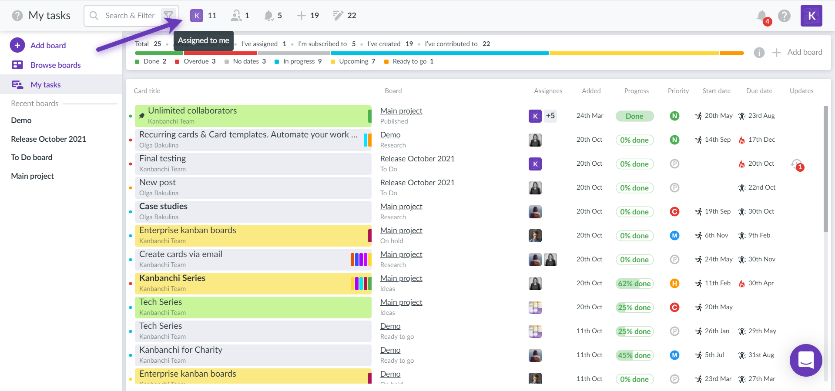Open the help question mark at top right
Viewport: 835px width, 391px height.
(x=784, y=16)
